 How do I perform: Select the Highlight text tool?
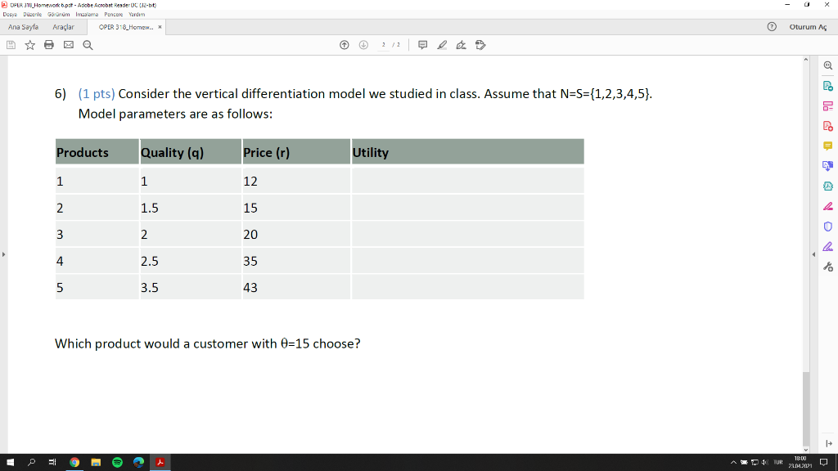[443, 45]
